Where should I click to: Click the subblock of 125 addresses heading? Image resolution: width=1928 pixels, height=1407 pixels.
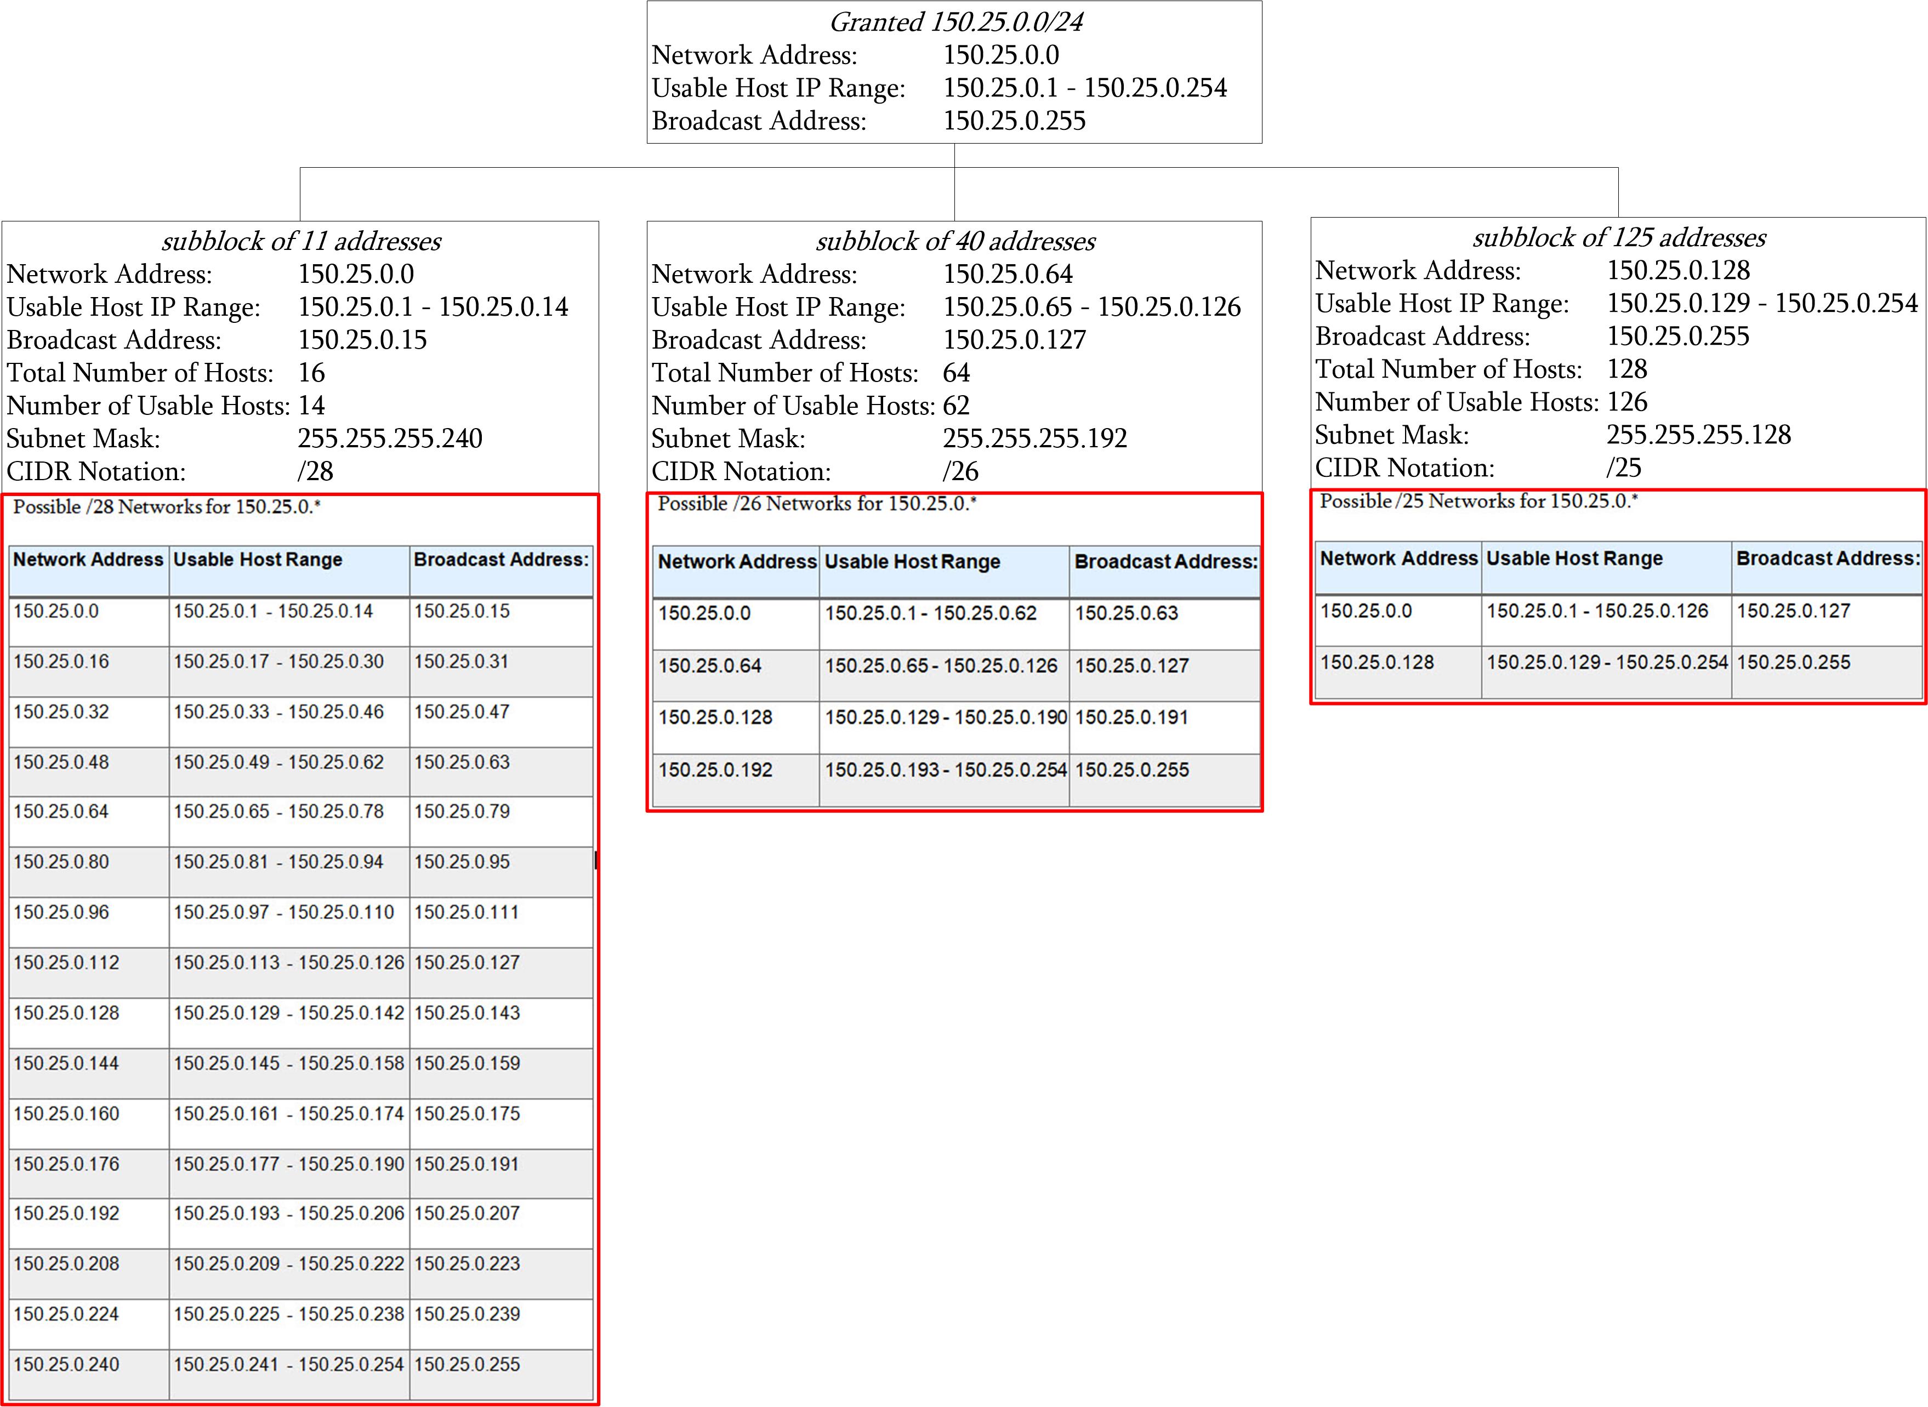coord(1619,238)
